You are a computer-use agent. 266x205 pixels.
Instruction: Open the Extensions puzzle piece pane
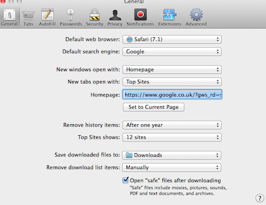pos(170,18)
